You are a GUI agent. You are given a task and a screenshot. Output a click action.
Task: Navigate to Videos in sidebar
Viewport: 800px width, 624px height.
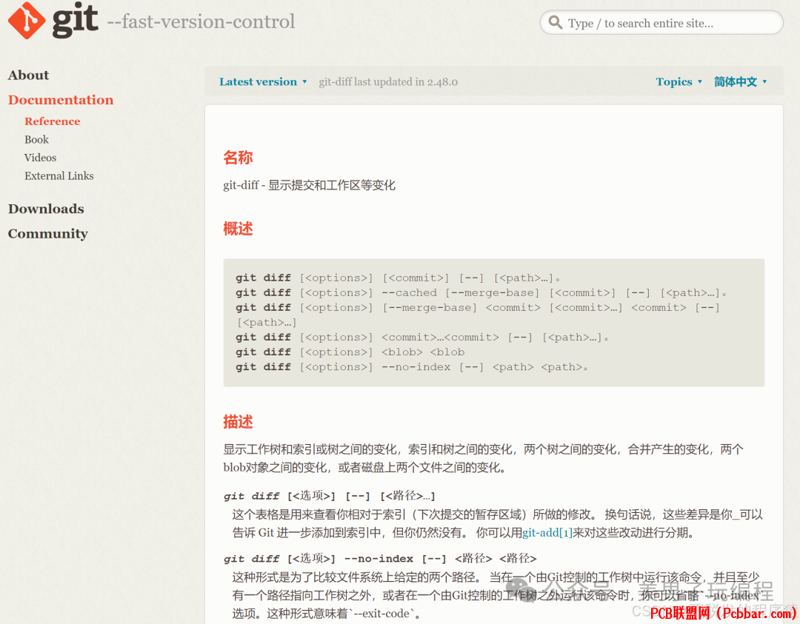click(x=40, y=158)
